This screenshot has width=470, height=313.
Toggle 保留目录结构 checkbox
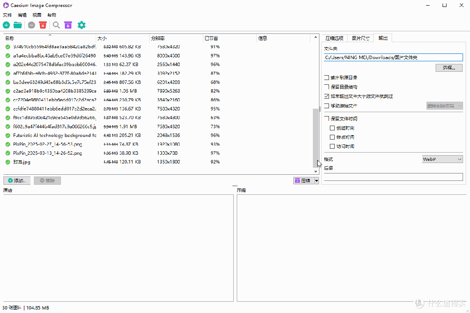point(327,87)
